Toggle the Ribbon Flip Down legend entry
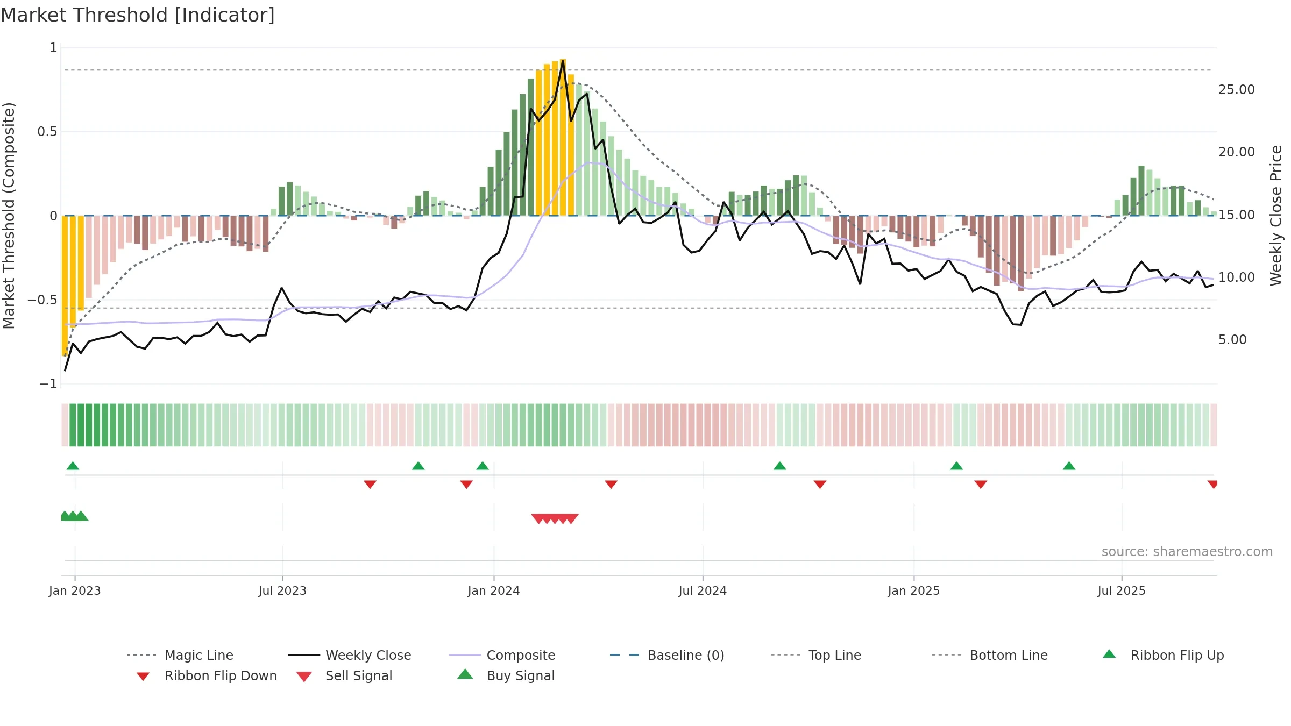1291x726 pixels. tap(206, 675)
